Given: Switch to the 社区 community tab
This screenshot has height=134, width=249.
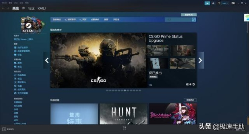Looking at the screenshot, I should [31, 8].
